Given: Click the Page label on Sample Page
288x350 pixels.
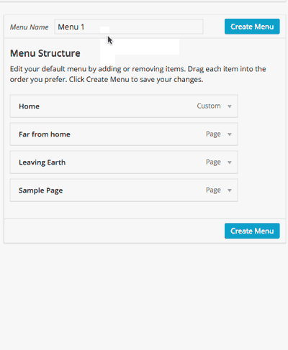Looking at the screenshot, I should (213, 190).
